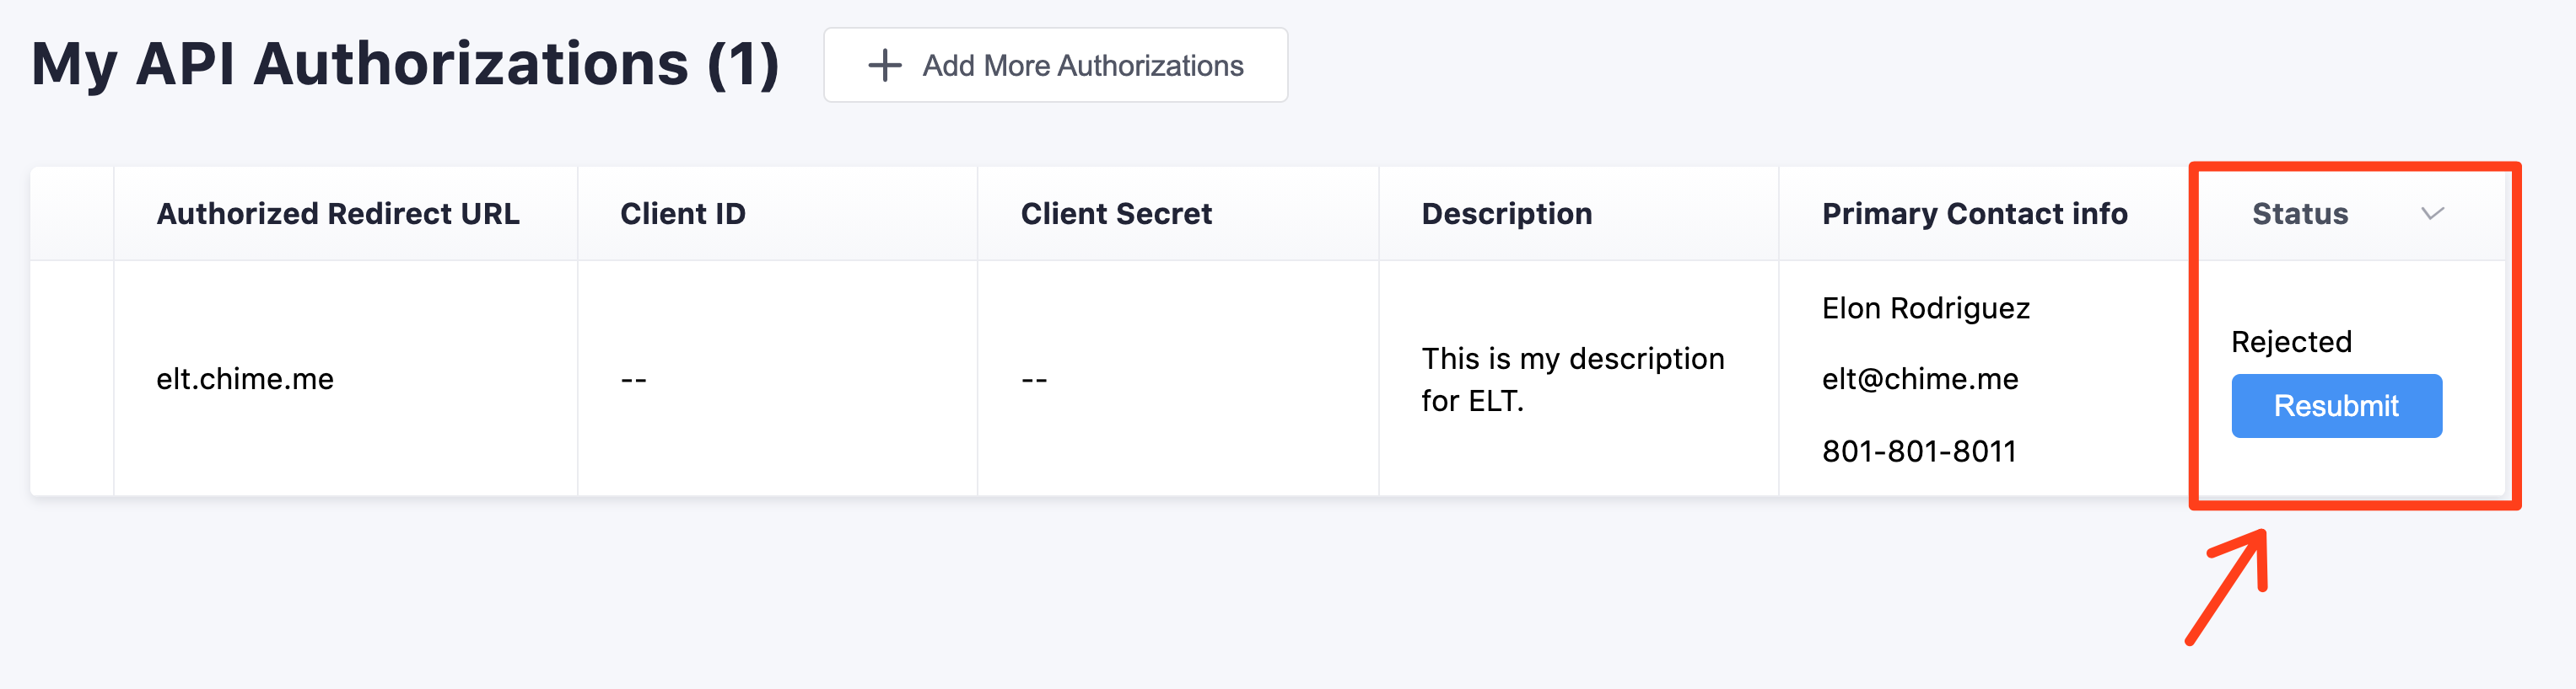Select the contact name Elon Rodriguez

click(x=1925, y=308)
